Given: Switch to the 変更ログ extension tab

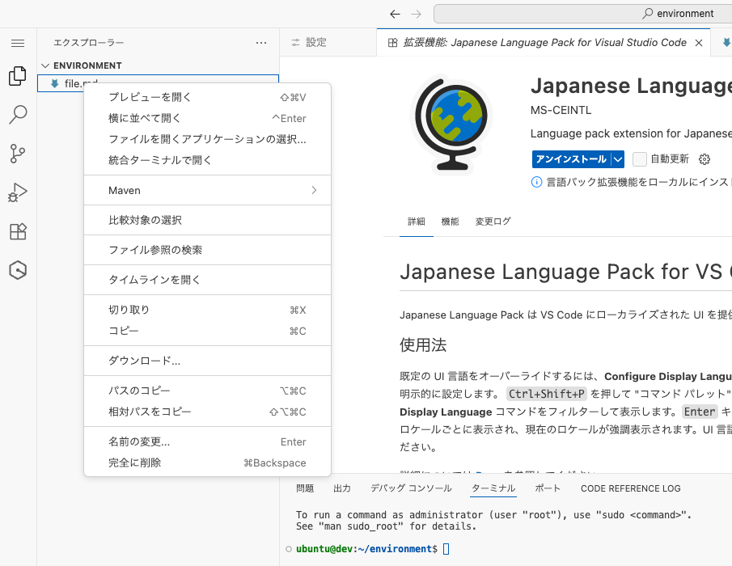Looking at the screenshot, I should coord(493,222).
